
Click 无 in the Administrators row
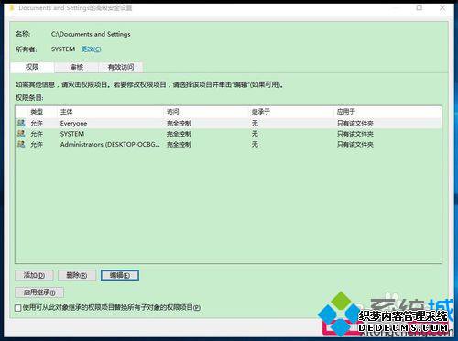(x=255, y=144)
